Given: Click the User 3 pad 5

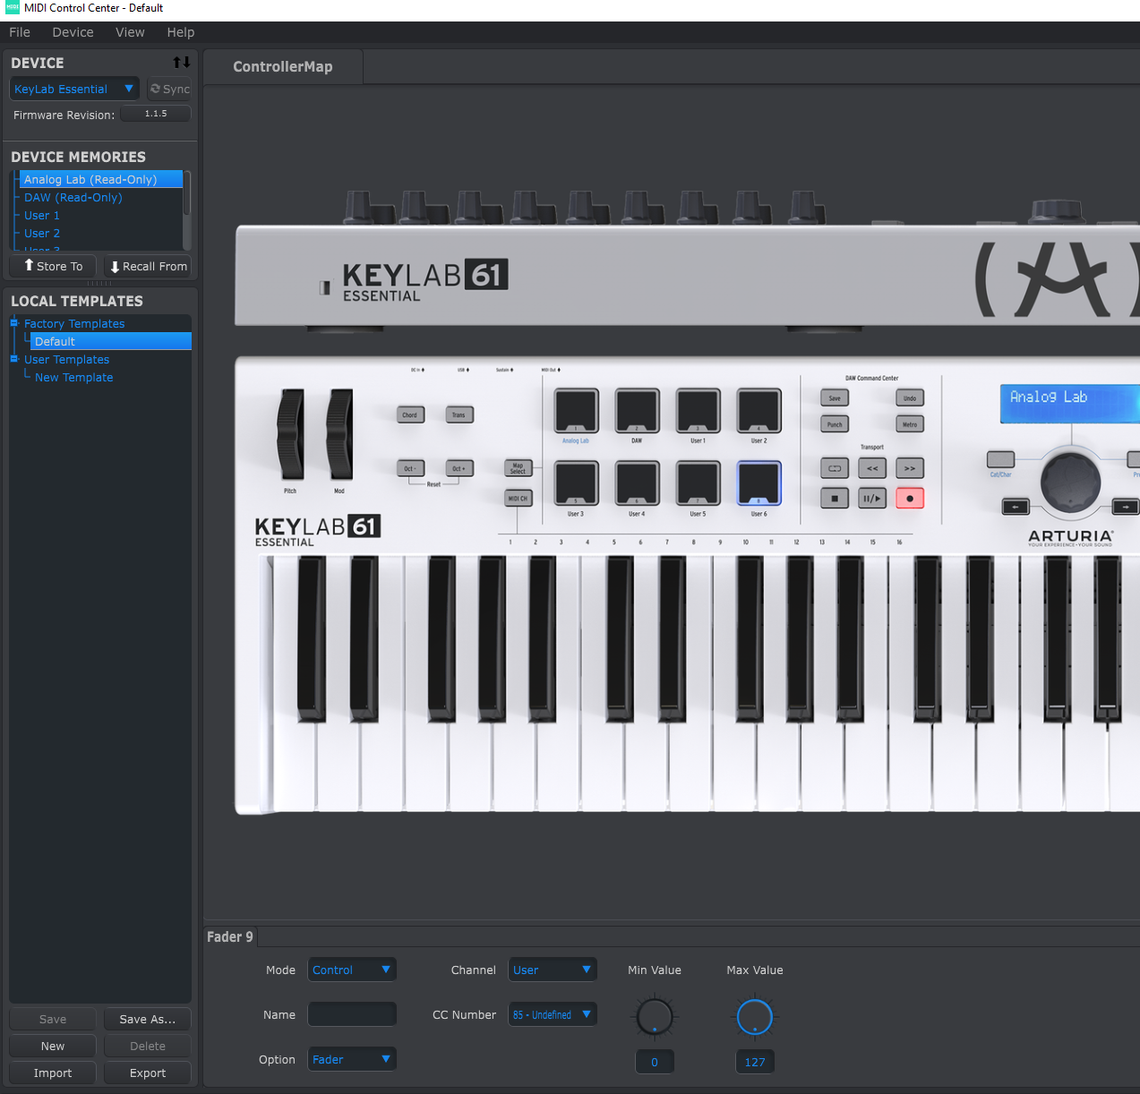Looking at the screenshot, I should click(576, 483).
